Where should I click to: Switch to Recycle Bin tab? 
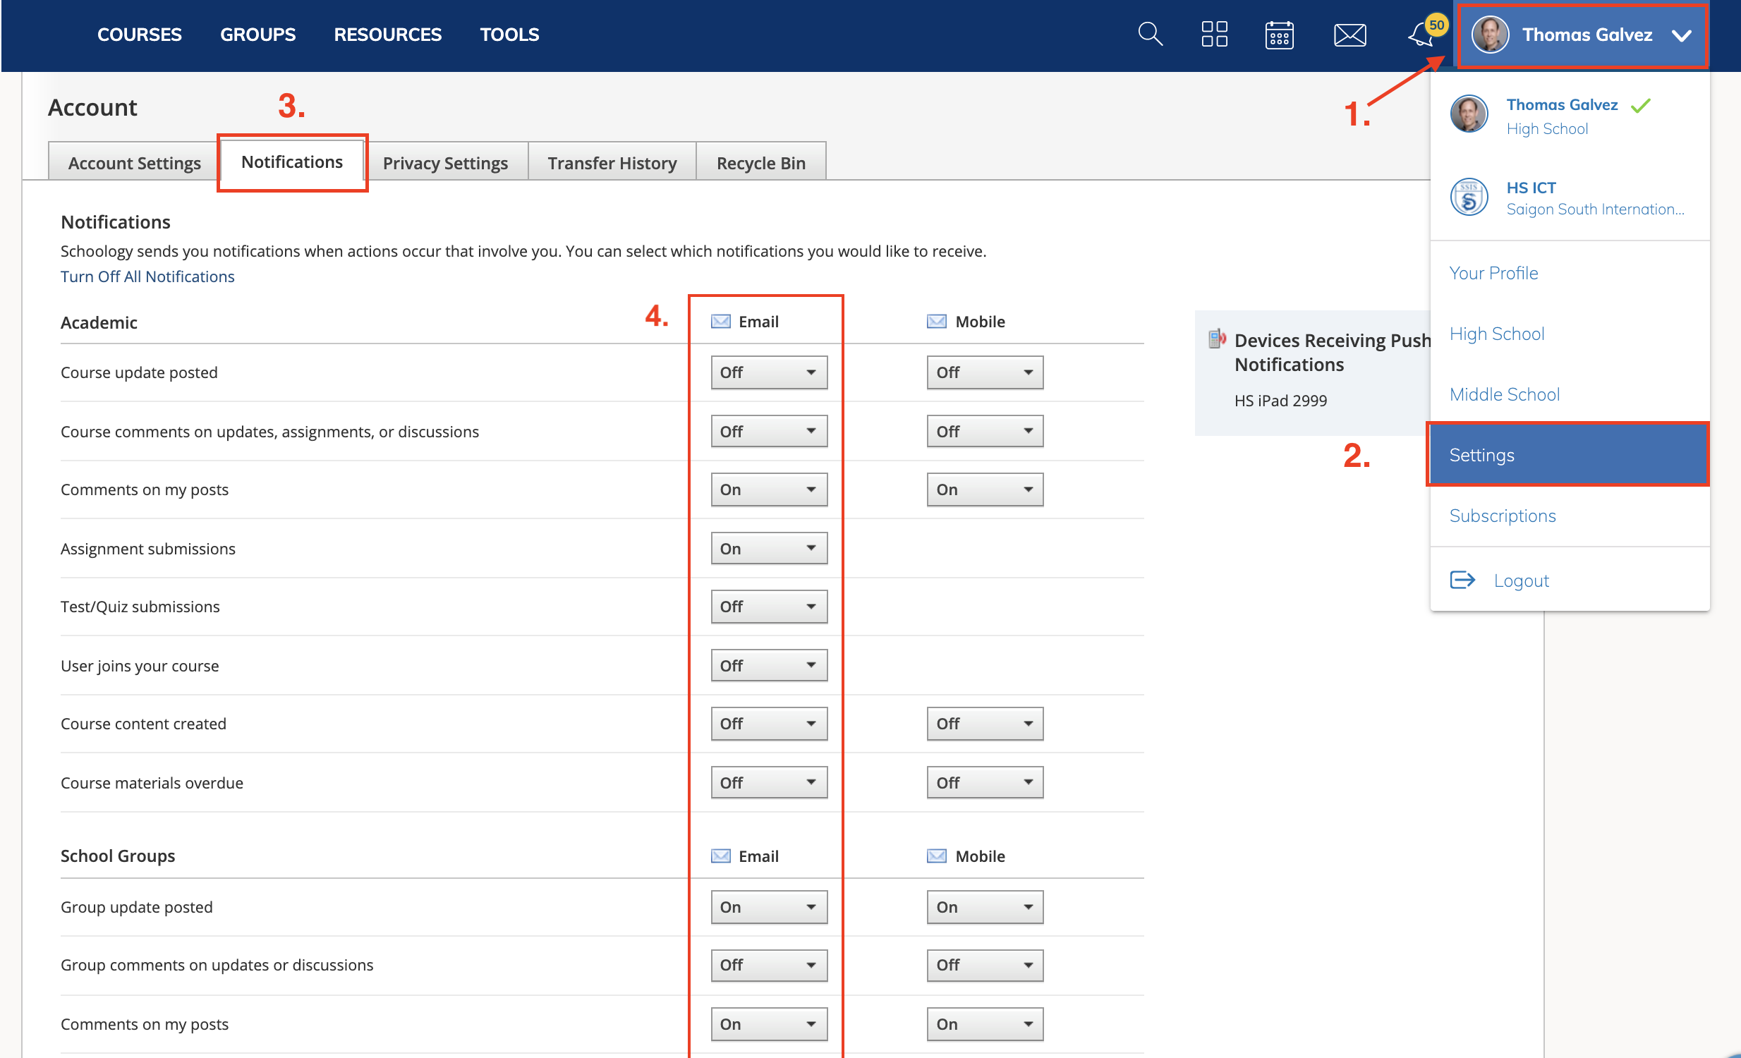point(760,163)
